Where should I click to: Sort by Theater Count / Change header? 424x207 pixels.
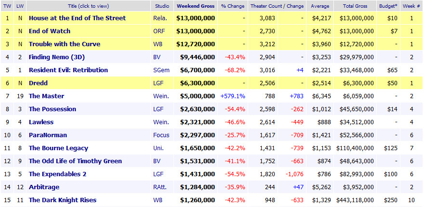277,6
